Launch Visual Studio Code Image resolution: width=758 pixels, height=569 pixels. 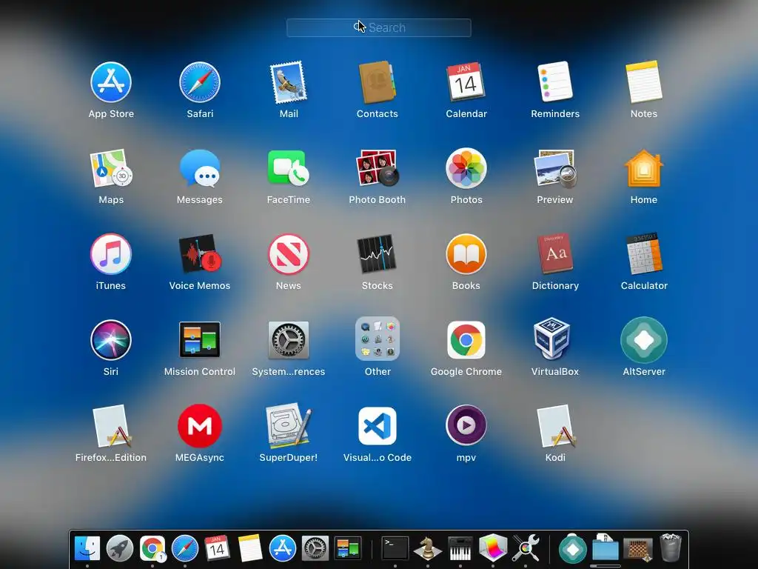[x=377, y=426]
